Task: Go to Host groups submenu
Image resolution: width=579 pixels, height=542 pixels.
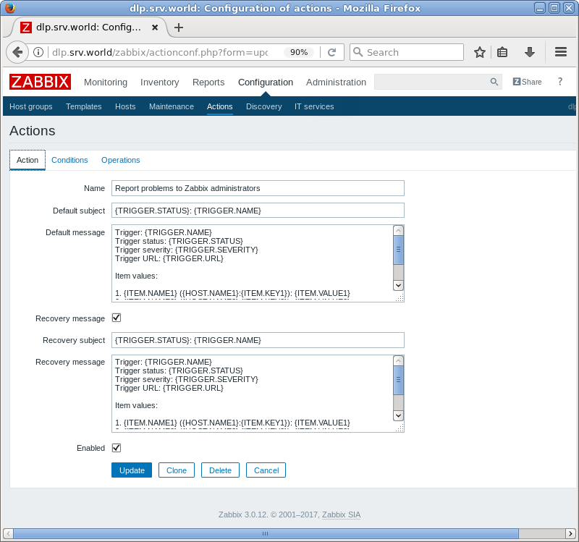Action: pos(31,106)
